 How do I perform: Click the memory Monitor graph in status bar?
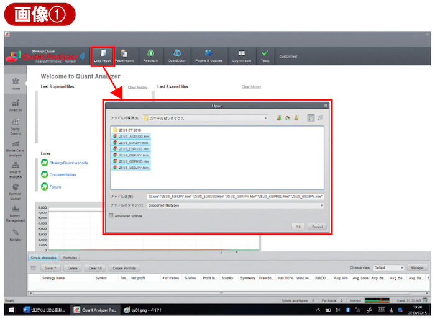(377, 300)
